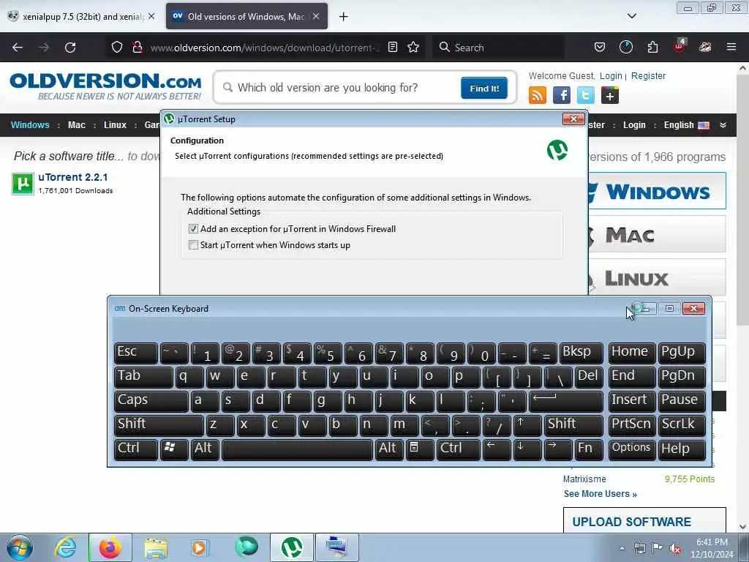The image size is (749, 562).
Task: Select the Old versions of Windows tab
Action: pyautogui.click(x=246, y=16)
